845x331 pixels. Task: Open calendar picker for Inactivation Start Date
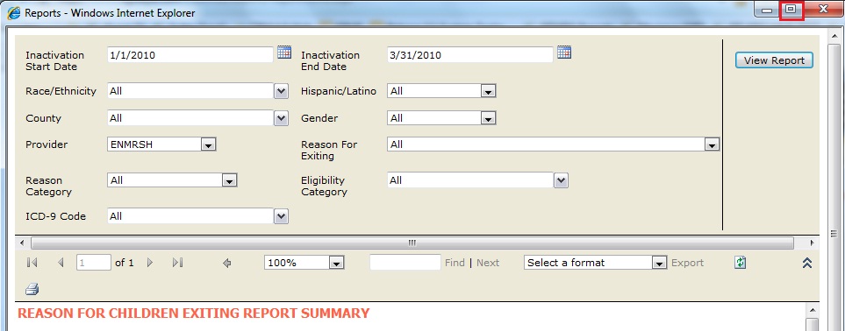tap(284, 53)
